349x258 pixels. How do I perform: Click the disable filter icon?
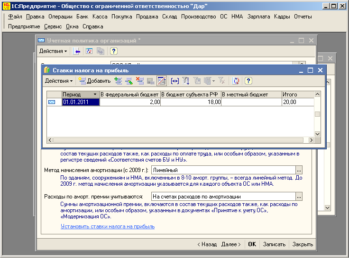pos(222,81)
